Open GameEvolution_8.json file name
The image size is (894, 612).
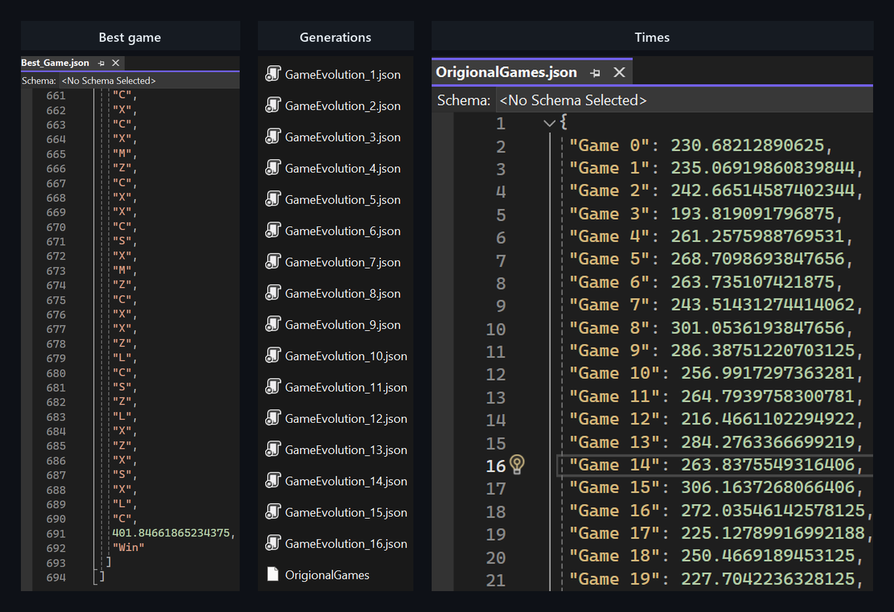pos(343,294)
